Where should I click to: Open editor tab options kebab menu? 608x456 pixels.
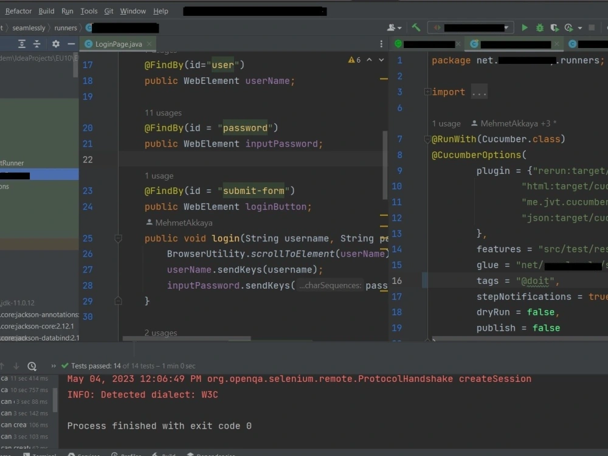coord(381,44)
